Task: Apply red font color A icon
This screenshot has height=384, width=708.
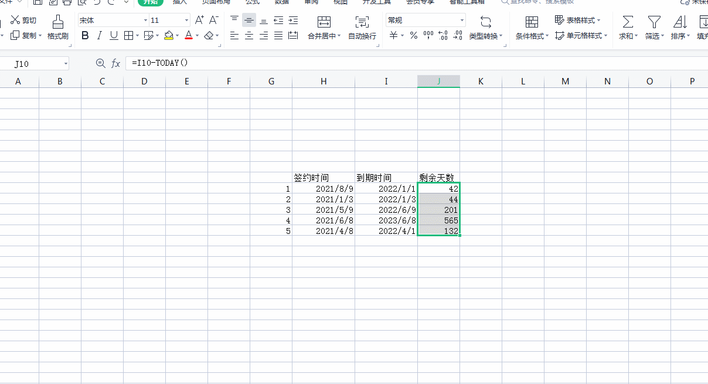Action: (189, 36)
